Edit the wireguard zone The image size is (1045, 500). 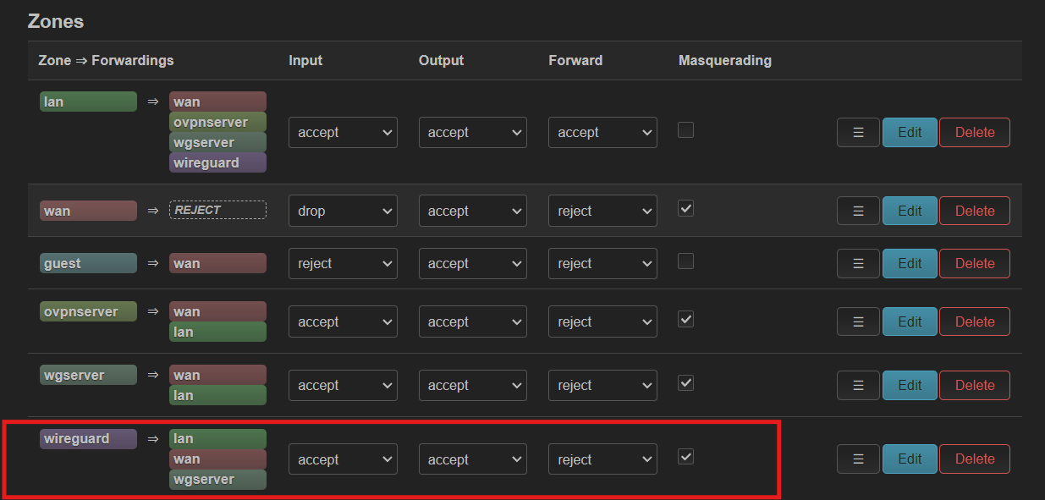[x=910, y=459]
